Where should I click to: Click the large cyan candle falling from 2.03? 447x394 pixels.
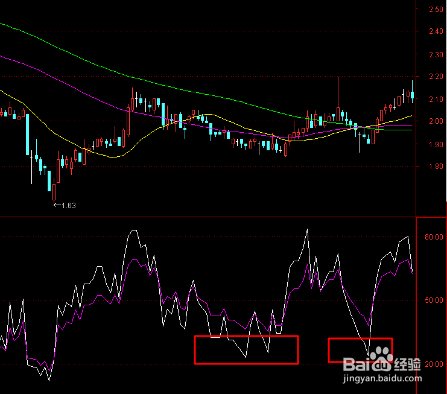click(28, 134)
